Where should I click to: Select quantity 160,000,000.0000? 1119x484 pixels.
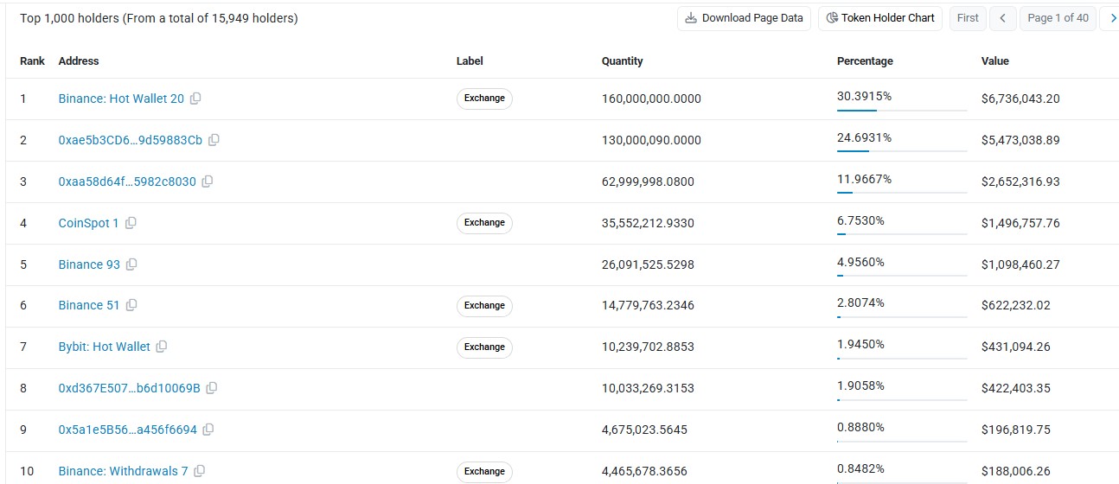coord(651,99)
